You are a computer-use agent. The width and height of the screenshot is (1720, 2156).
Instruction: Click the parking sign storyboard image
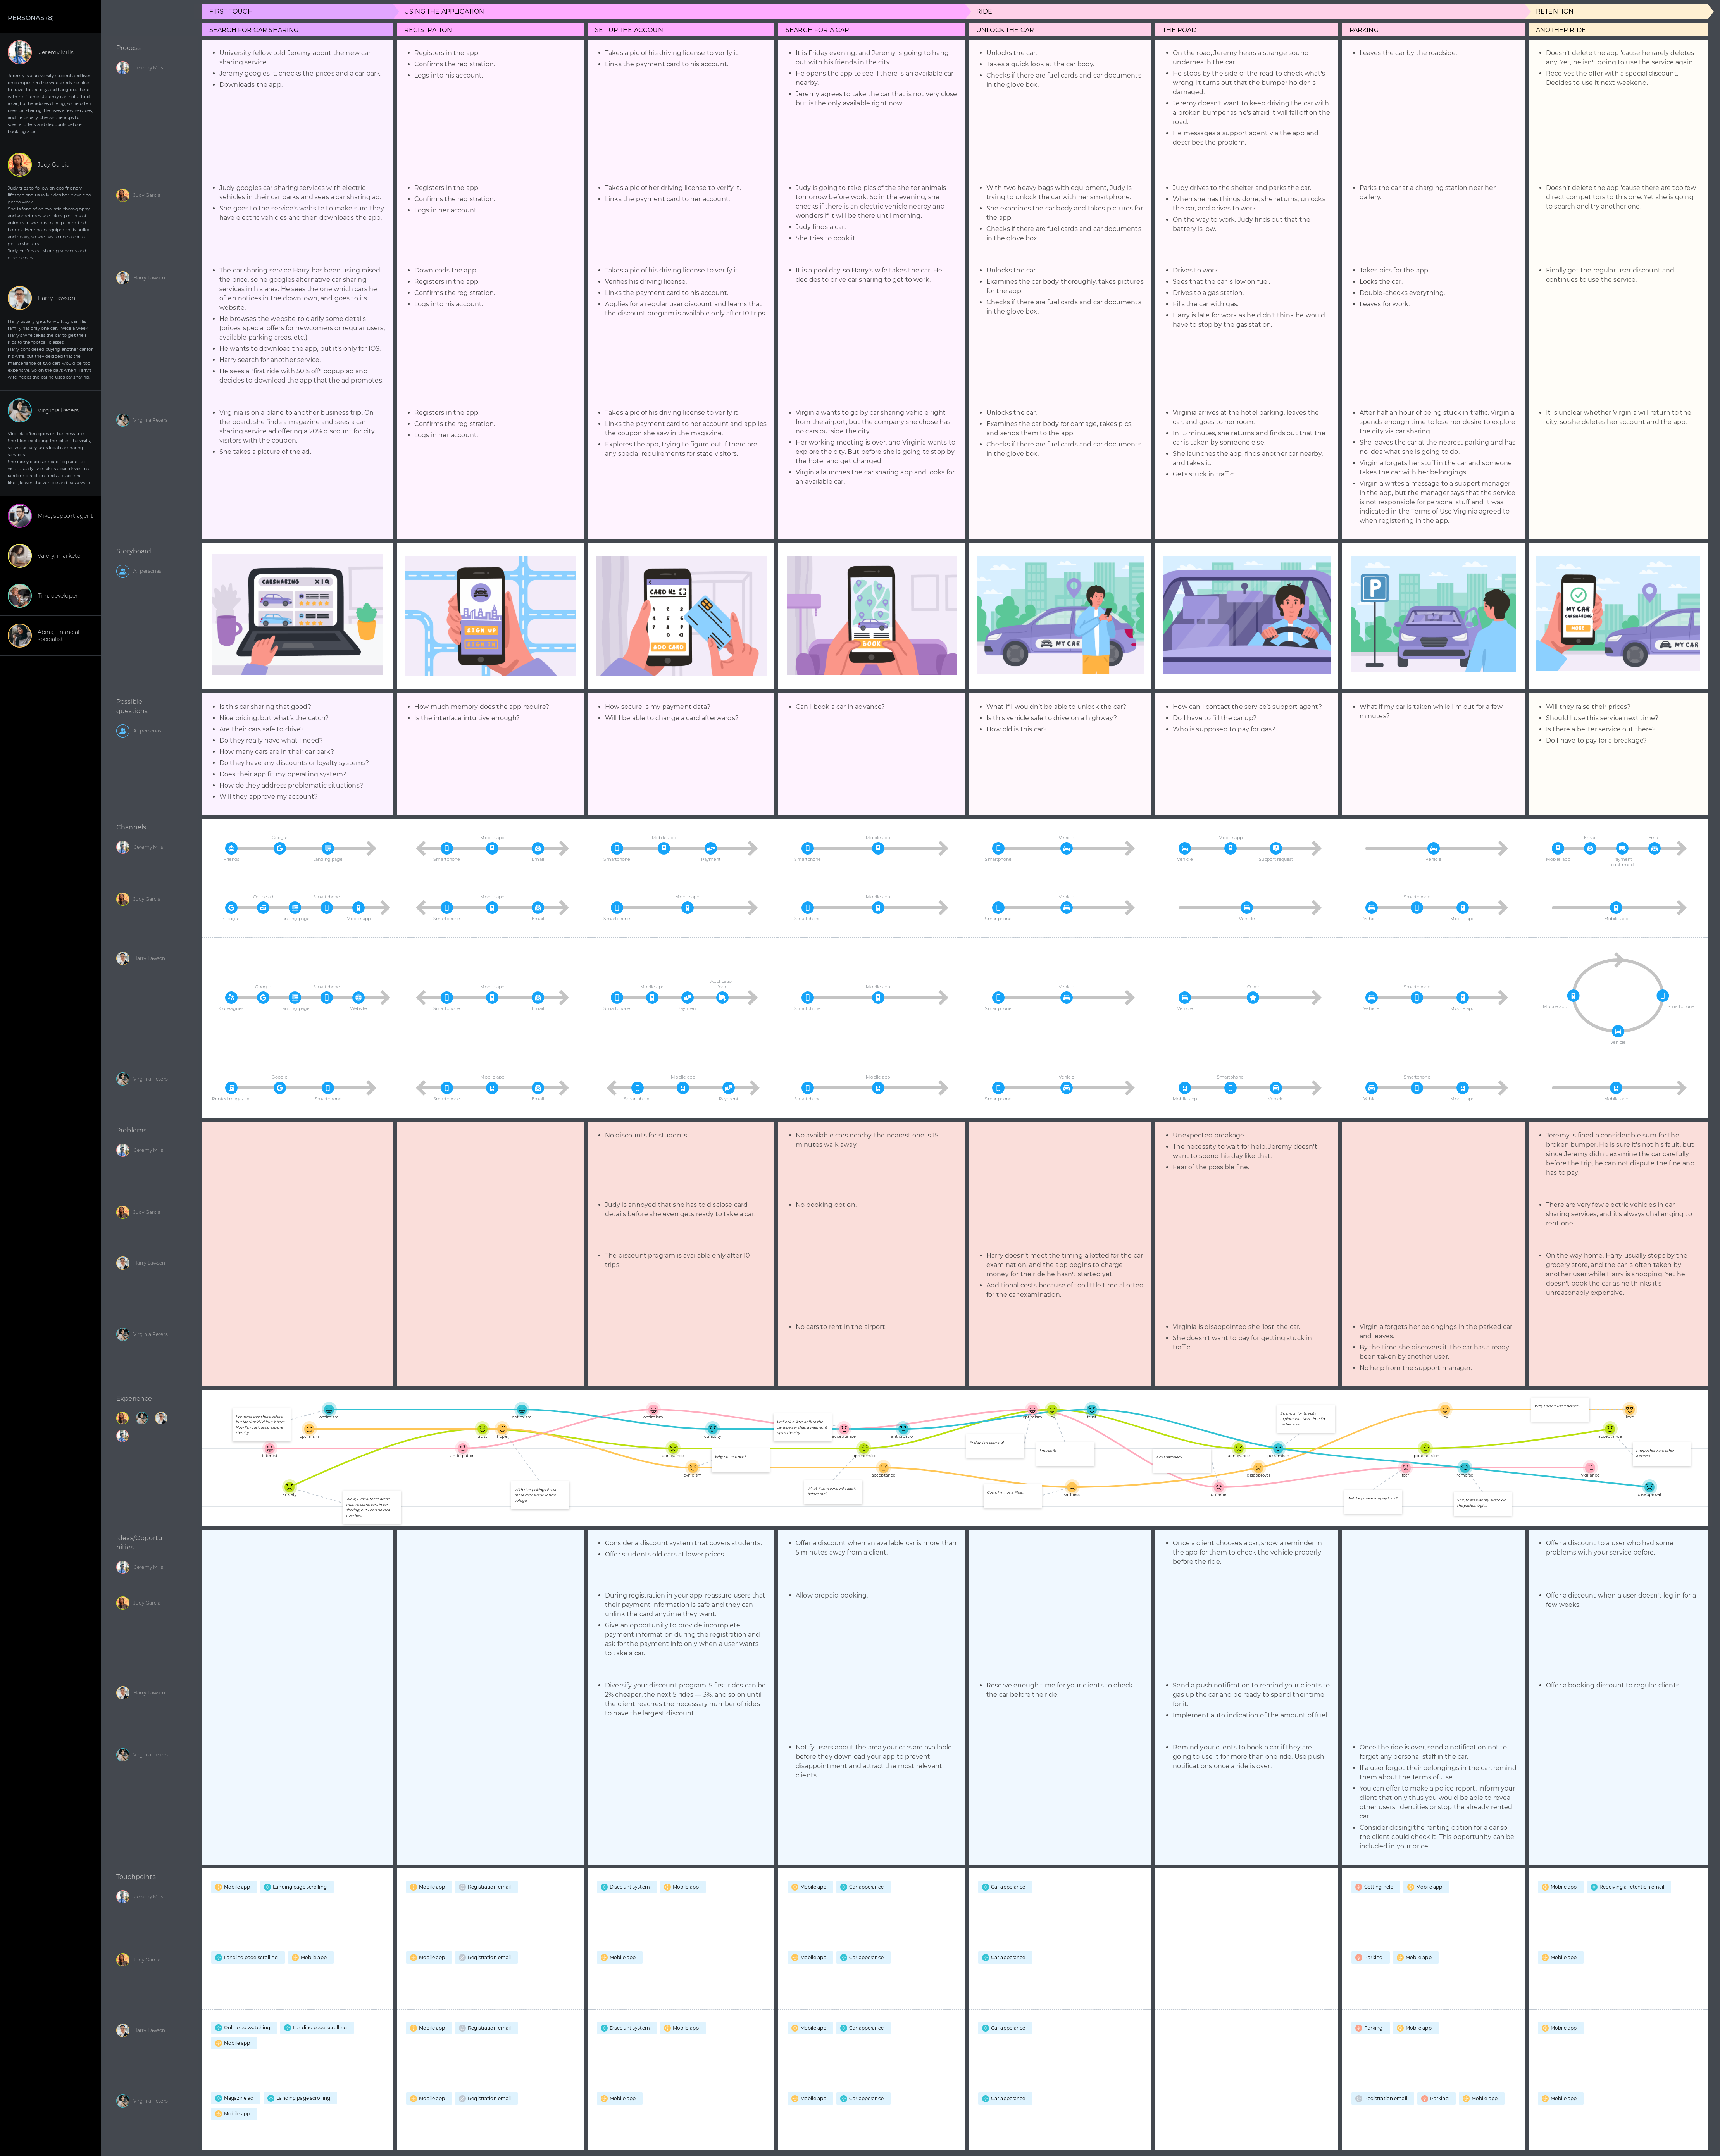point(1433,613)
